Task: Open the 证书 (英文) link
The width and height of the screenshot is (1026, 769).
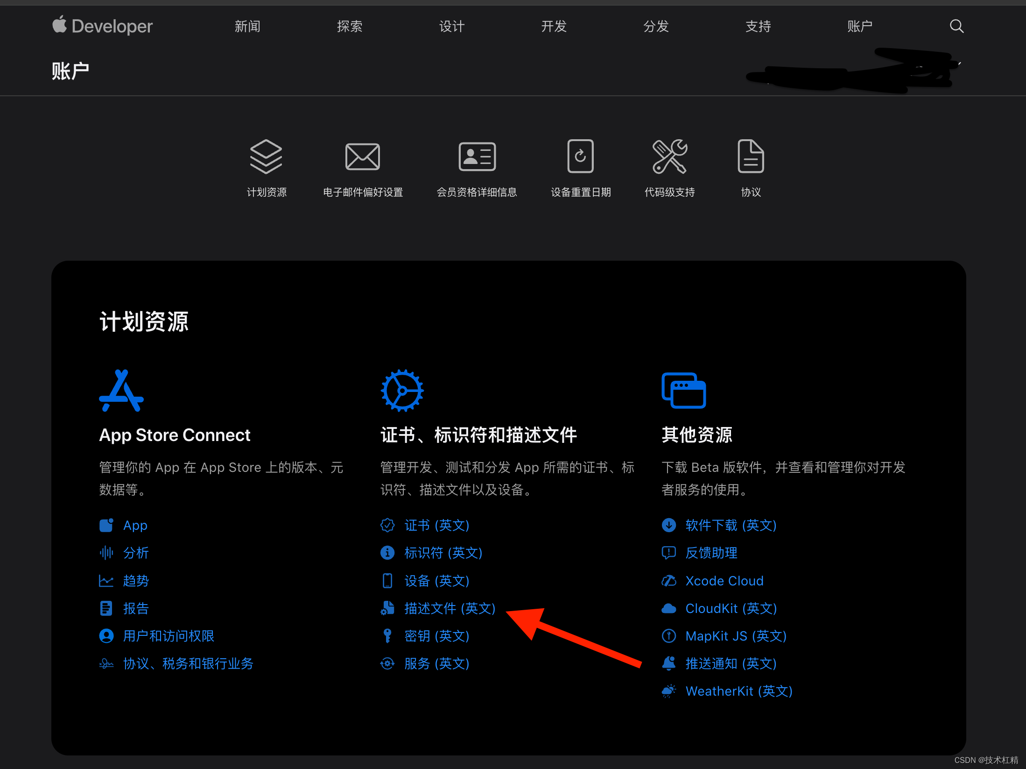Action: point(437,525)
